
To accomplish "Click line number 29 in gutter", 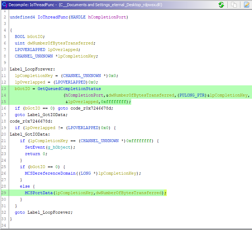I will click(4, 193).
